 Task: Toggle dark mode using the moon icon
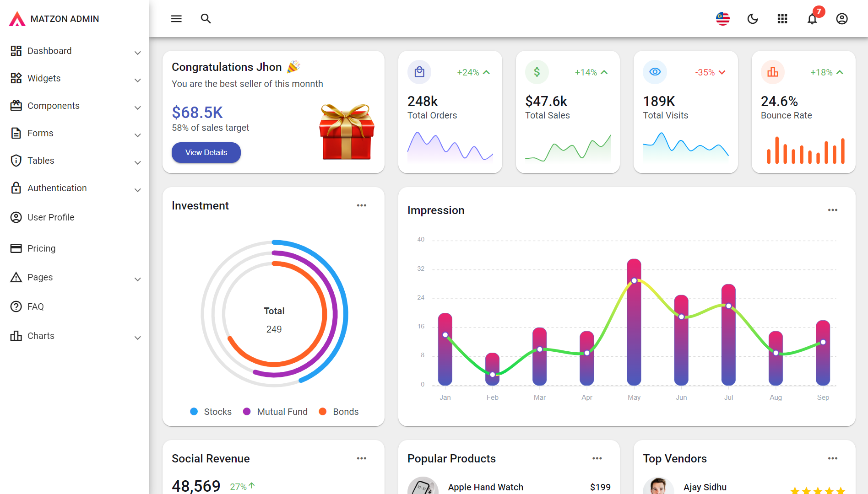click(752, 19)
